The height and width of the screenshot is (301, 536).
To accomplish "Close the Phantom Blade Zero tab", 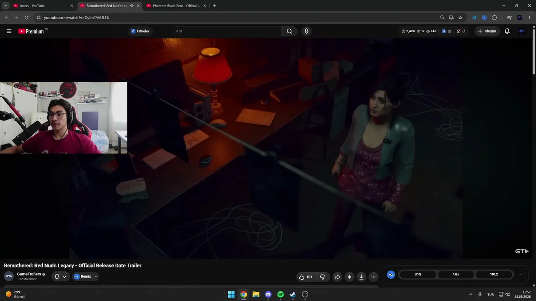I will [205, 6].
